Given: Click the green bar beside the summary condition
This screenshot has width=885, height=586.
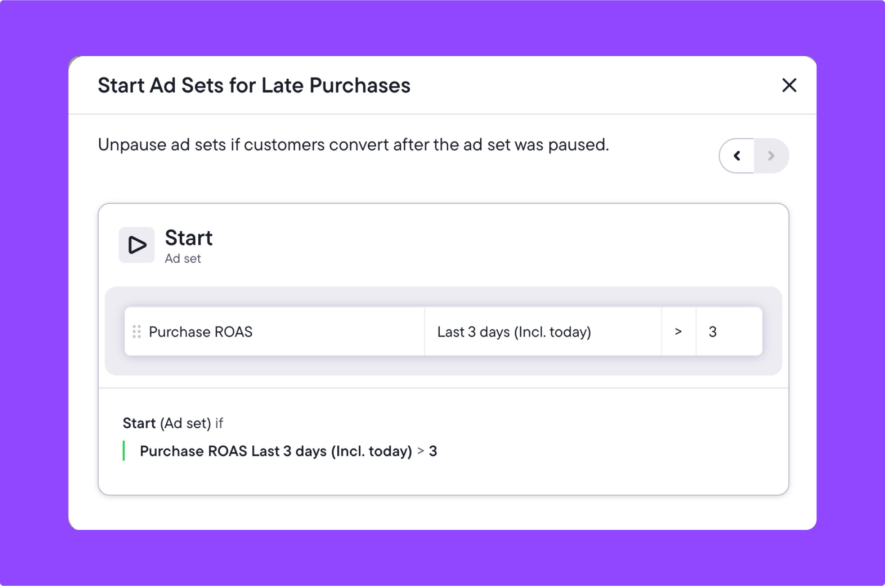Looking at the screenshot, I should pyautogui.click(x=123, y=451).
